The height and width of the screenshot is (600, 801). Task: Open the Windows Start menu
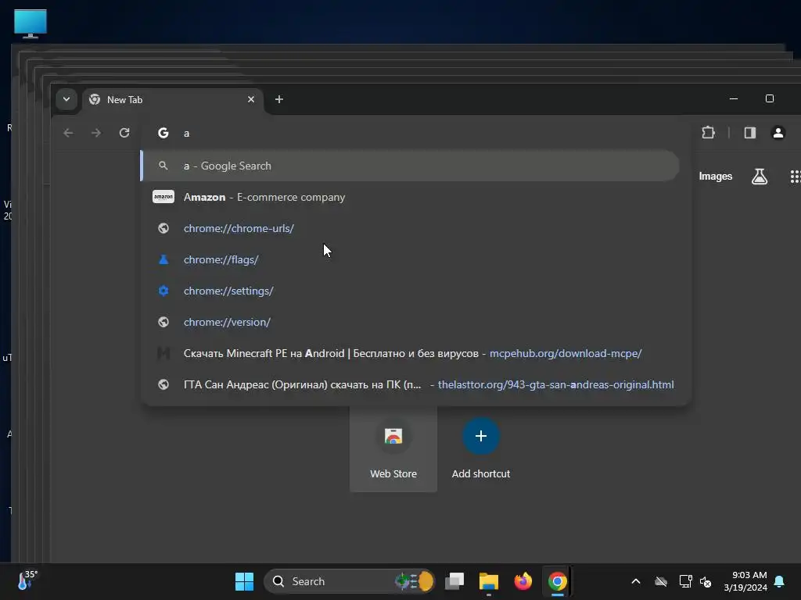244,581
